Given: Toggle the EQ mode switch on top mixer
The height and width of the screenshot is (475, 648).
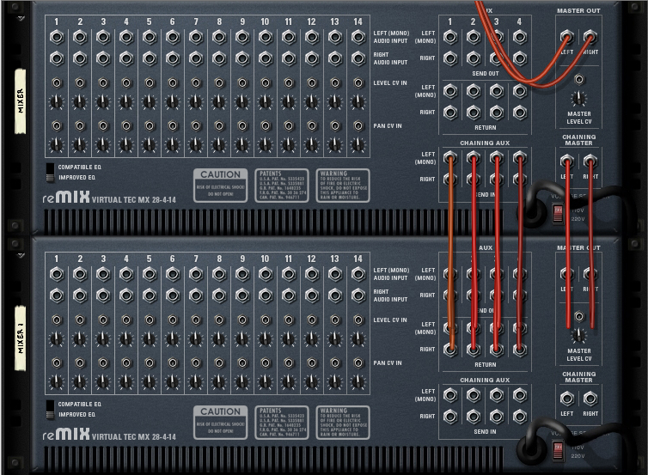Looking at the screenshot, I should 50,170.
